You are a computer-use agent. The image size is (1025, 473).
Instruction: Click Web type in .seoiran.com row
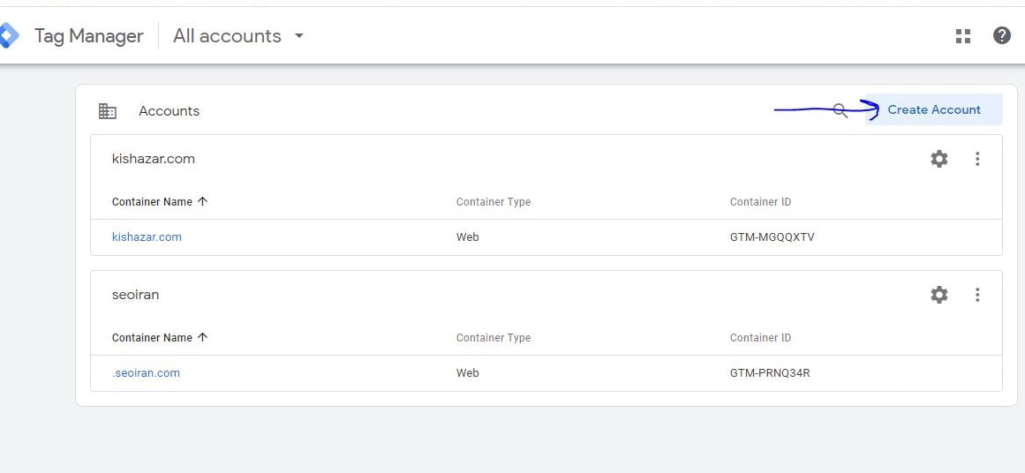[467, 373]
